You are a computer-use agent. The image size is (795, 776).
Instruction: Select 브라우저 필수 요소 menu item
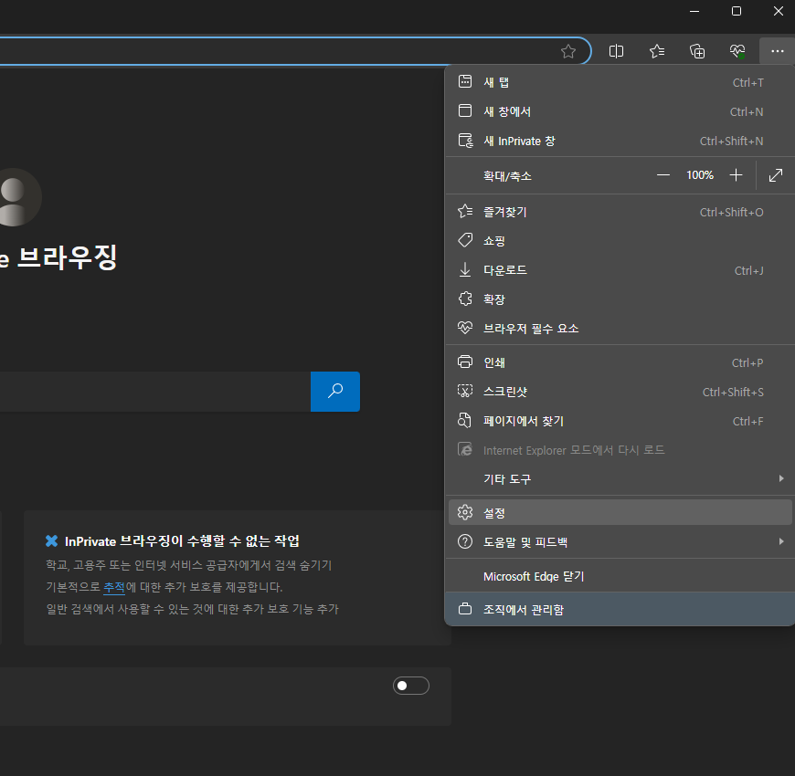620,329
